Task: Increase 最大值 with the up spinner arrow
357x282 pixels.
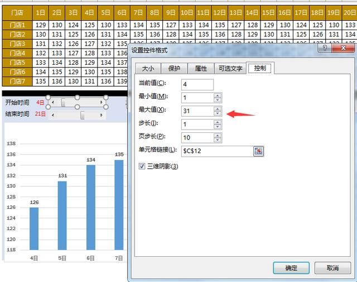Action: click(218, 108)
